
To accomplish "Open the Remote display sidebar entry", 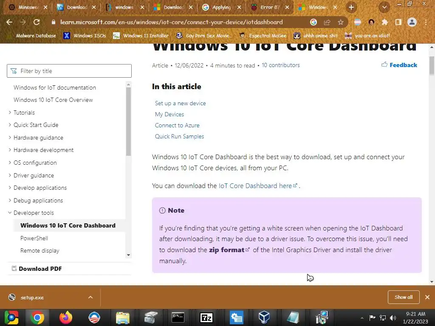I will 40,250.
